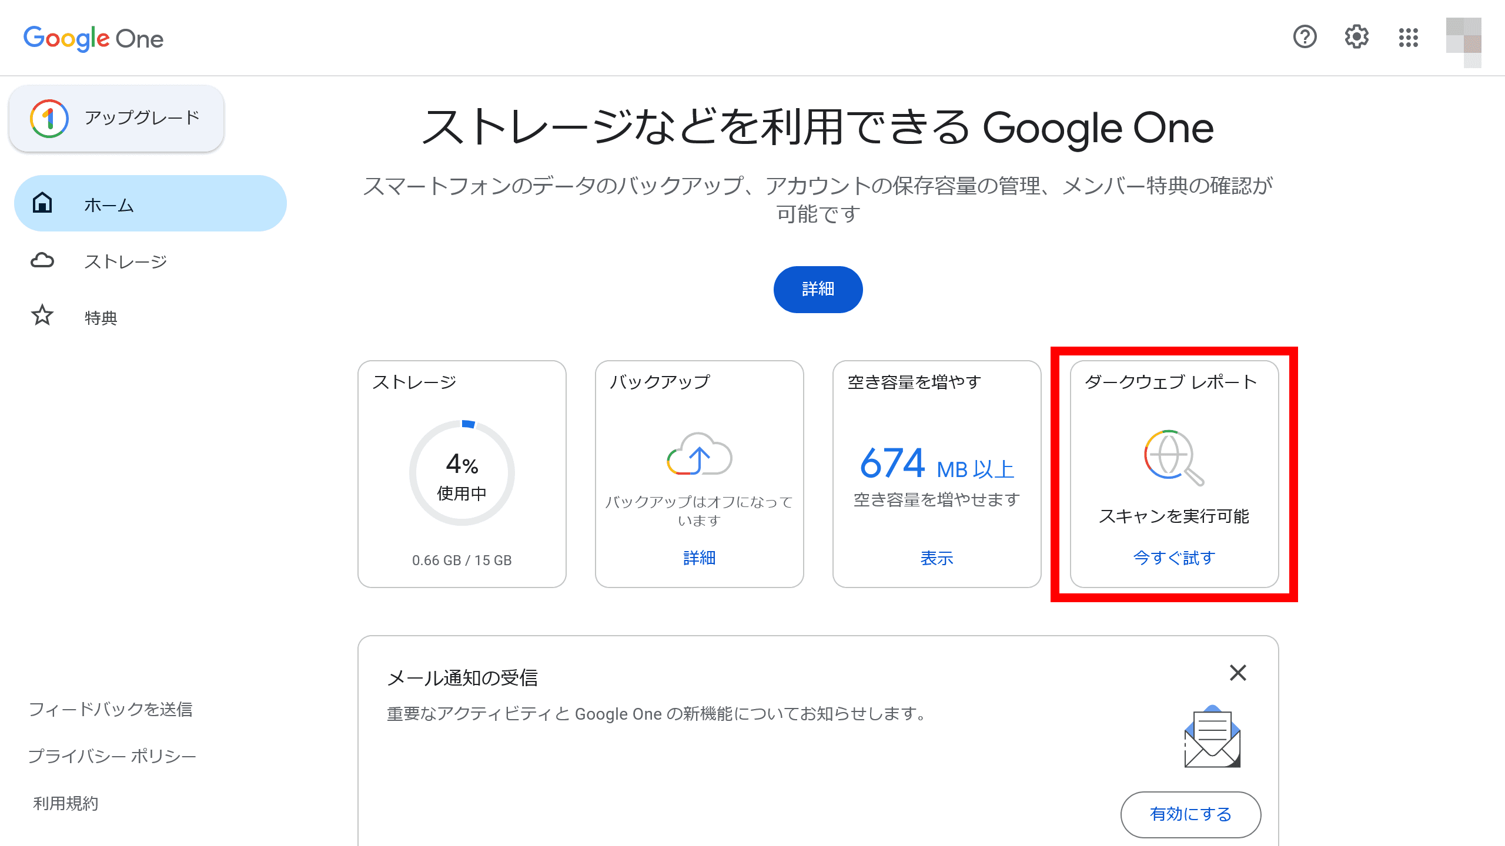The height and width of the screenshot is (846, 1505).
Task: Click the envelope mail notification illustration
Action: (x=1212, y=736)
